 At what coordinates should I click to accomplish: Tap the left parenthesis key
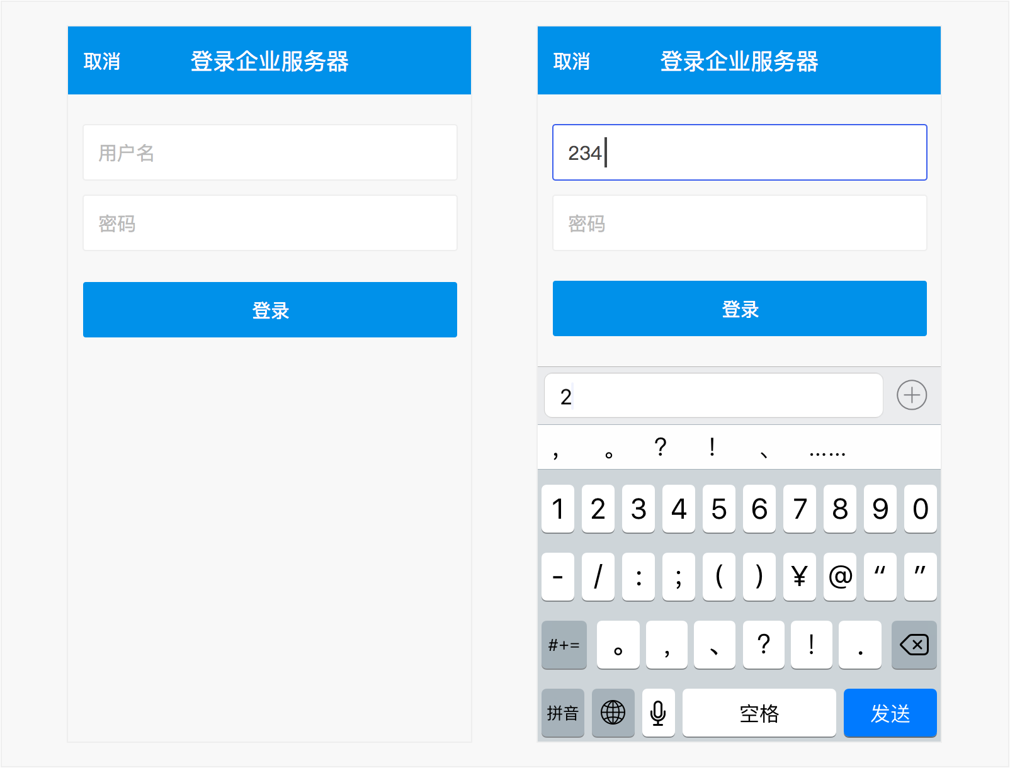point(719,577)
